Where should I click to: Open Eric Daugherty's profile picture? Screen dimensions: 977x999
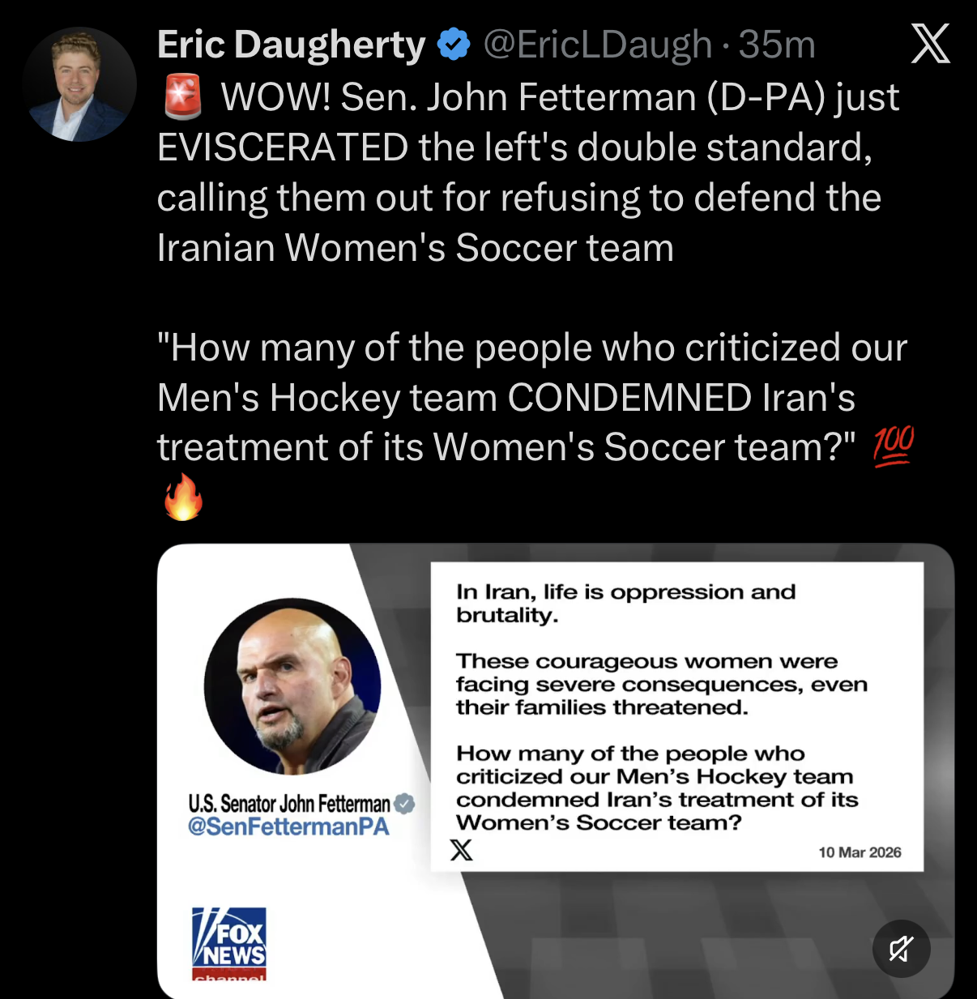tap(79, 84)
